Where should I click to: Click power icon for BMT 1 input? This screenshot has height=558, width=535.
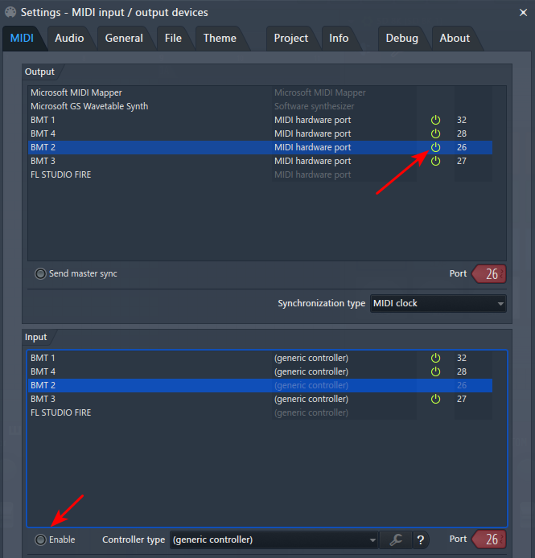436,358
